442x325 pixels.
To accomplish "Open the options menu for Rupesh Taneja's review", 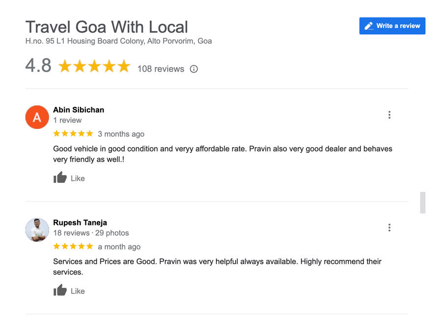I will (389, 227).
